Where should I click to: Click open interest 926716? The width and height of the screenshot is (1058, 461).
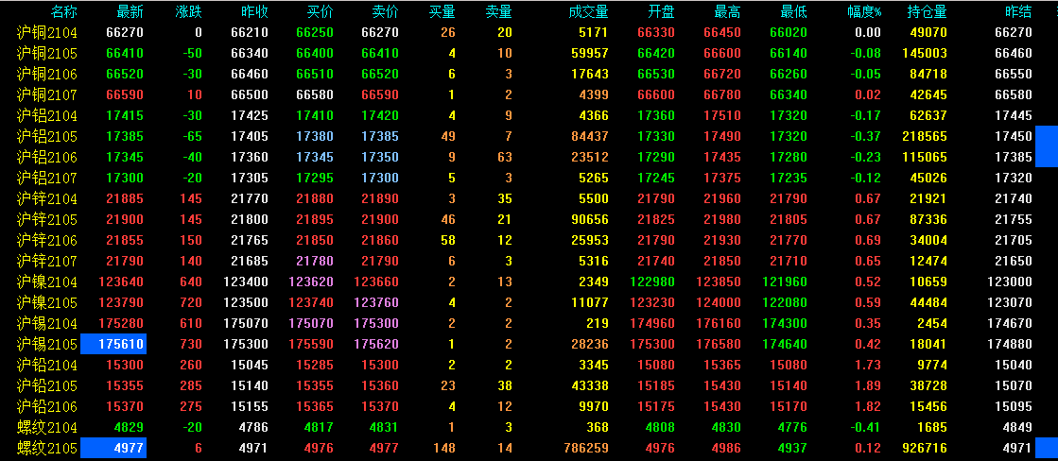tap(925, 449)
